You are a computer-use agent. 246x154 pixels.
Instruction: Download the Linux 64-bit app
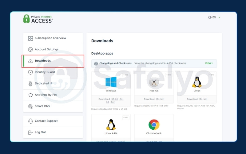click(197, 99)
